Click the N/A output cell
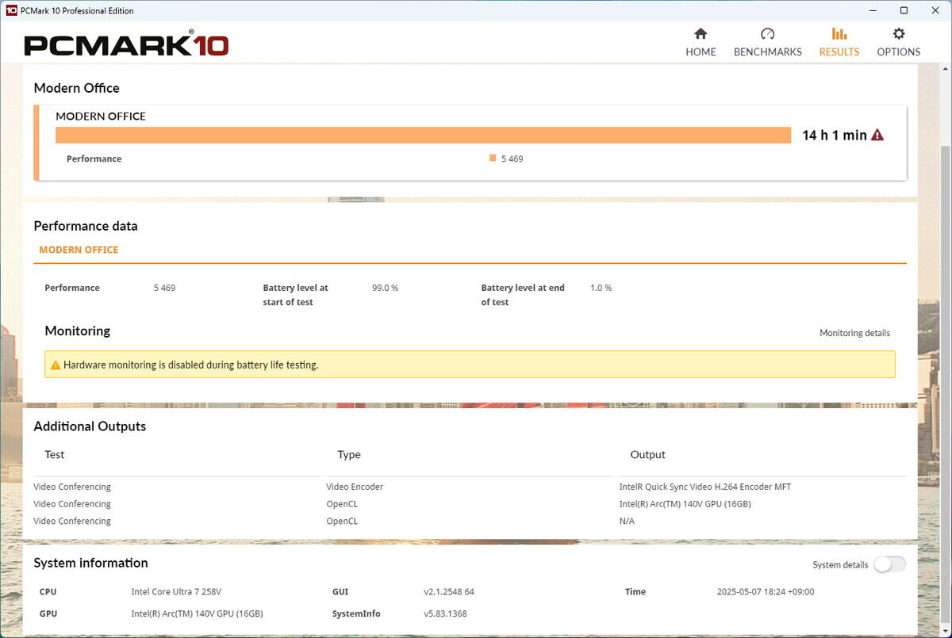Screen dimensions: 952x638 [x=627, y=521]
